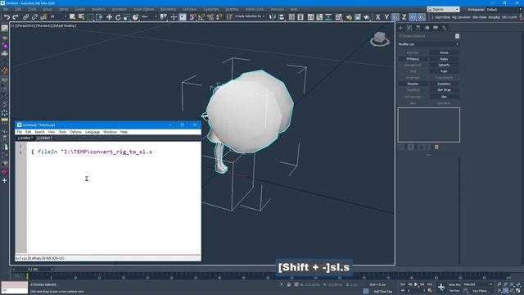This screenshot has height=295, width=524.
Task: Open the Search menu in MAXScript editor
Action: (39, 132)
